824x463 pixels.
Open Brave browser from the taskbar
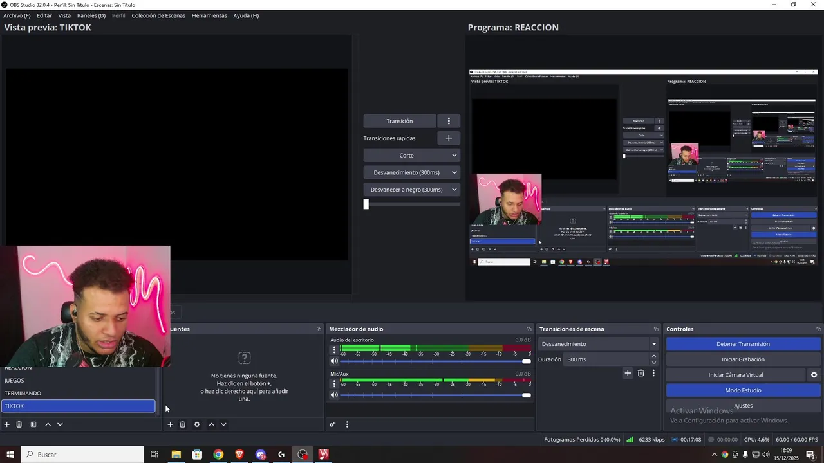point(239,455)
